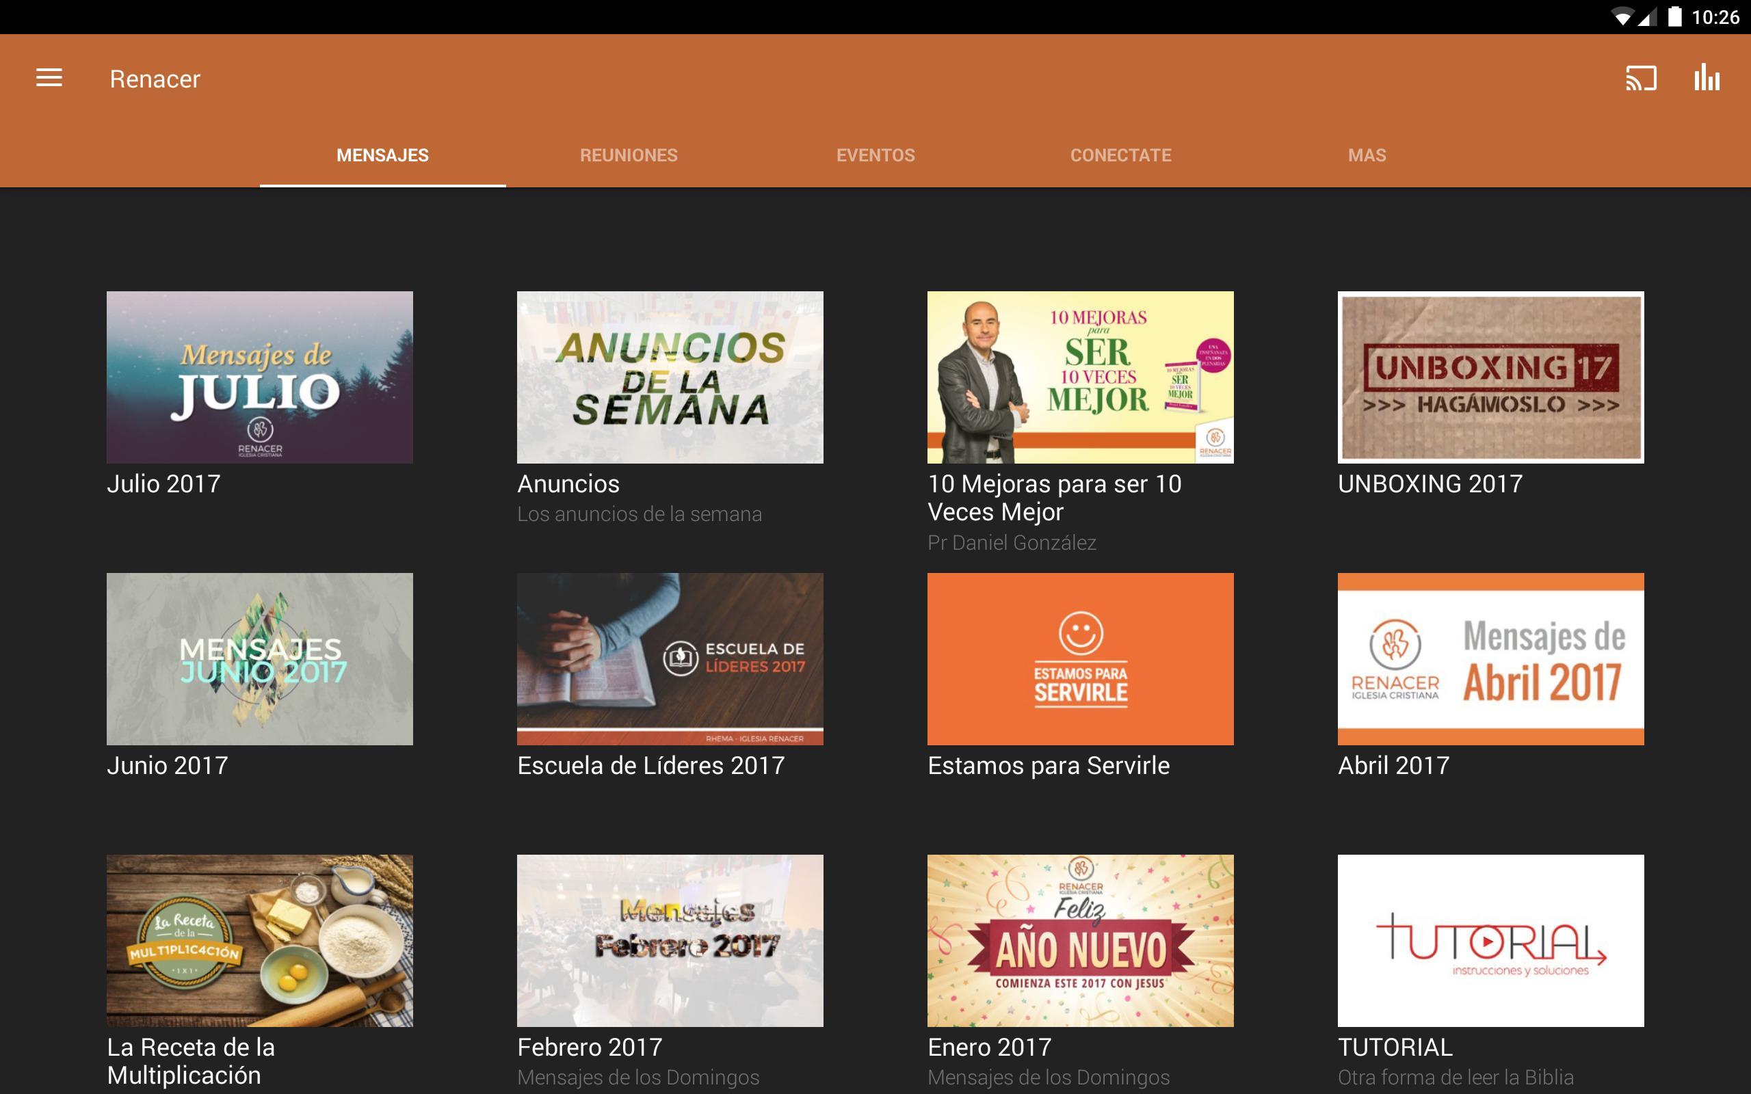The width and height of the screenshot is (1751, 1094).
Task: Open the Estamos para Servirle orange thumbnail
Action: (1080, 659)
